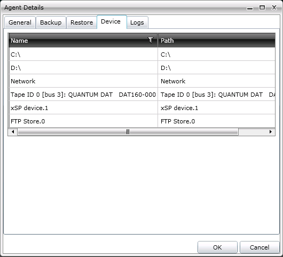
Task: Select the Network device row
Action: point(142,81)
